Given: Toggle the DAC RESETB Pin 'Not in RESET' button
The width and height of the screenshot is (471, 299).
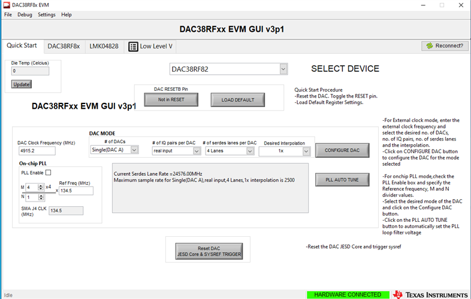Looking at the screenshot, I should pyautogui.click(x=171, y=99).
